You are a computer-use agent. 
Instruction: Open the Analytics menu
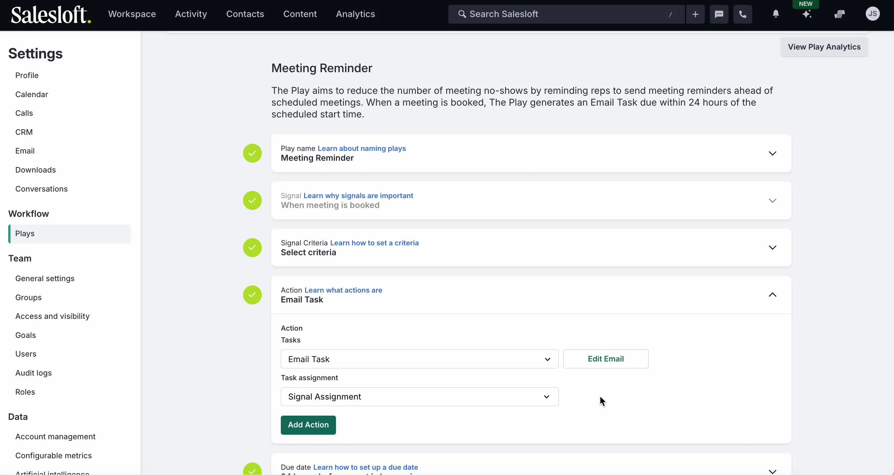[x=355, y=14]
